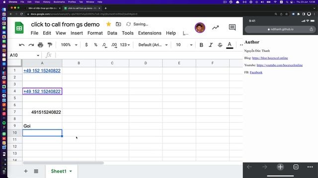Click the share icon in phone browser
Screen dimensions: 318x178
click(x=312, y=29)
